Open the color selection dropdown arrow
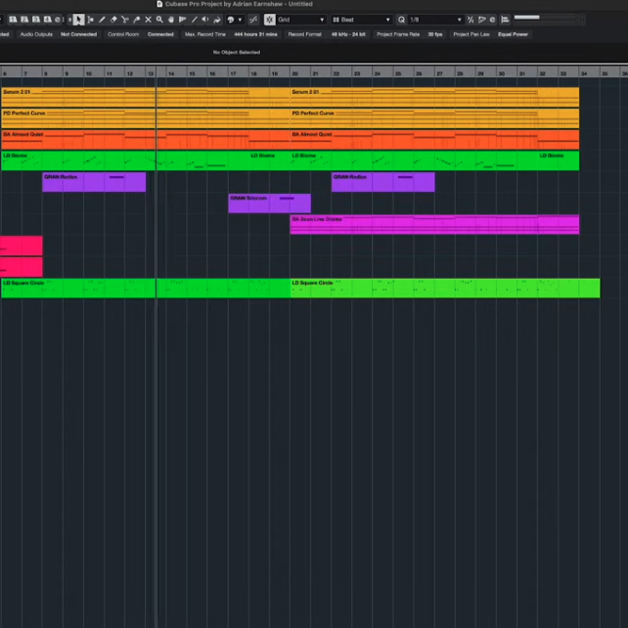The width and height of the screenshot is (628, 628). coord(241,20)
